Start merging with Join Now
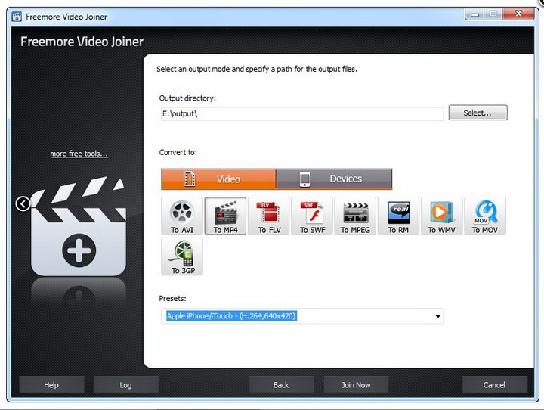The image size is (544, 410). [356, 384]
